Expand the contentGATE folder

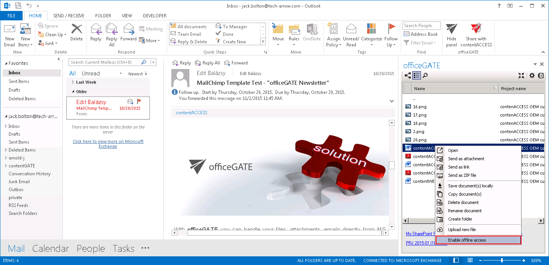click(x=6, y=166)
